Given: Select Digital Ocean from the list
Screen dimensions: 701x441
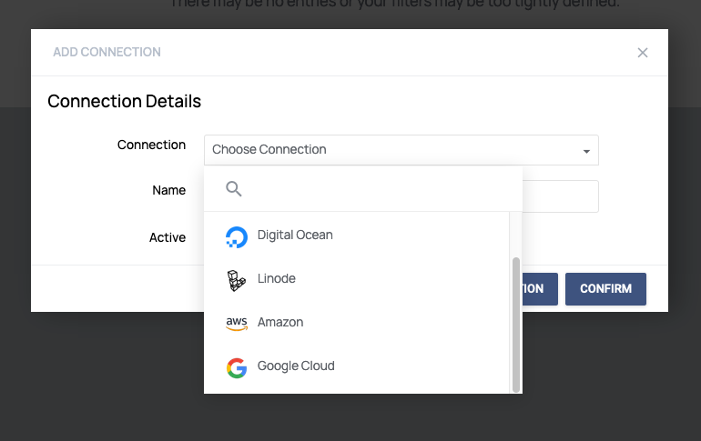Looking at the screenshot, I should pyautogui.click(x=356, y=235).
